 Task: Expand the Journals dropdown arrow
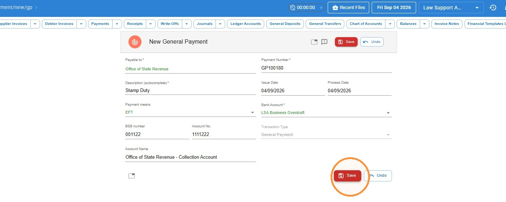[x=220, y=24]
